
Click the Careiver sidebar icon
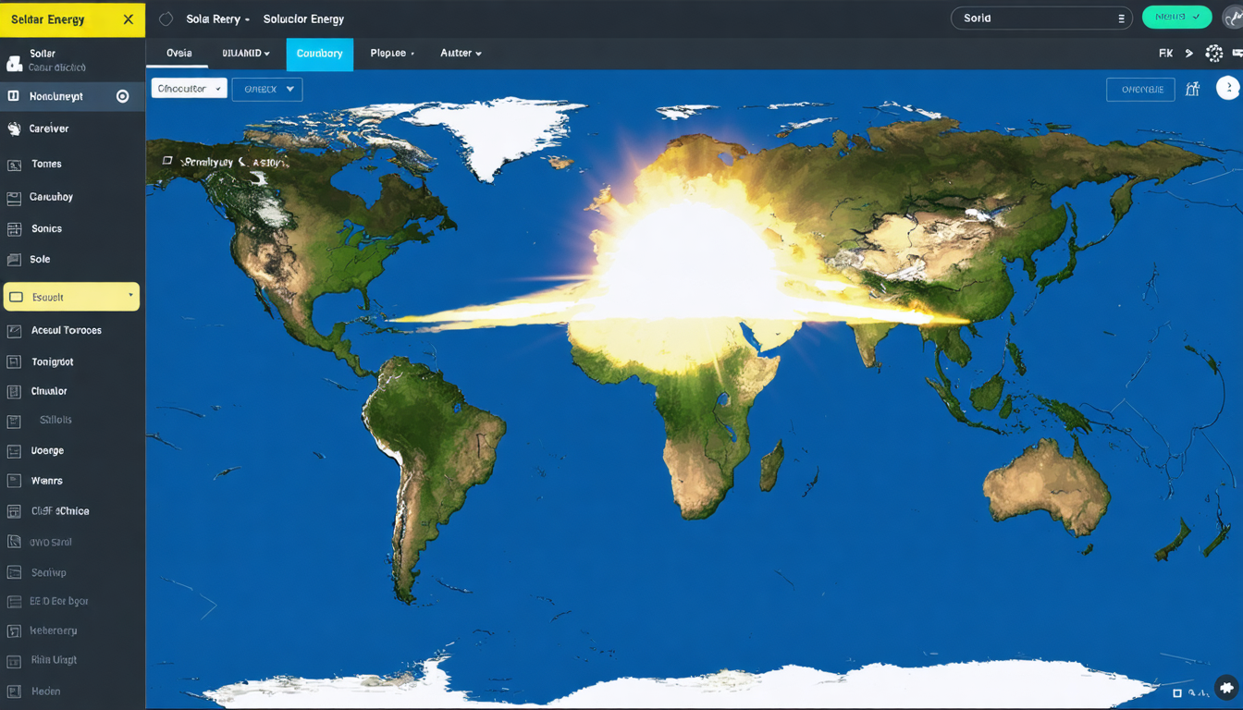13,129
